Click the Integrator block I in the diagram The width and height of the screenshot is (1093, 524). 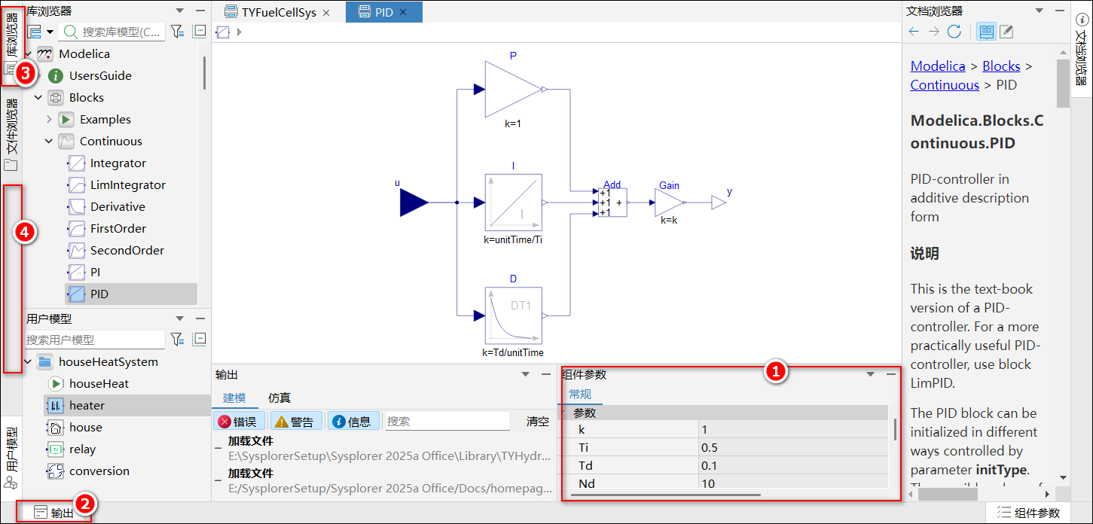[513, 202]
